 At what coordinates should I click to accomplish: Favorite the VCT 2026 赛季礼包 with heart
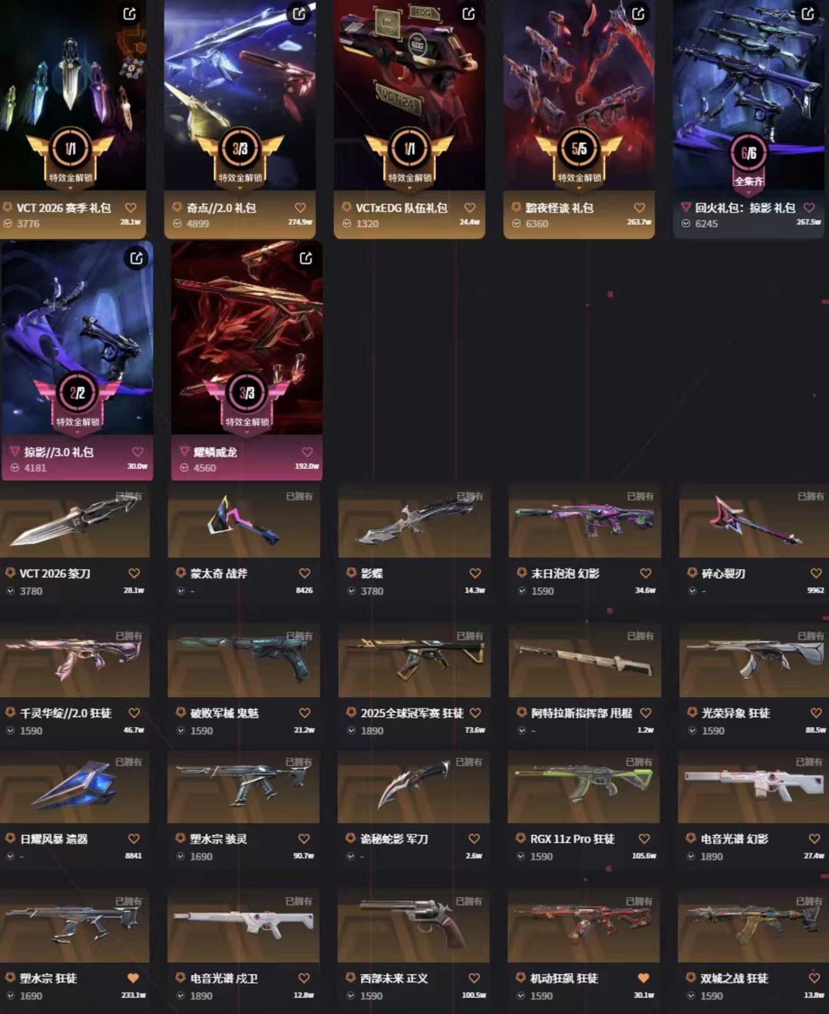pyautogui.click(x=130, y=207)
